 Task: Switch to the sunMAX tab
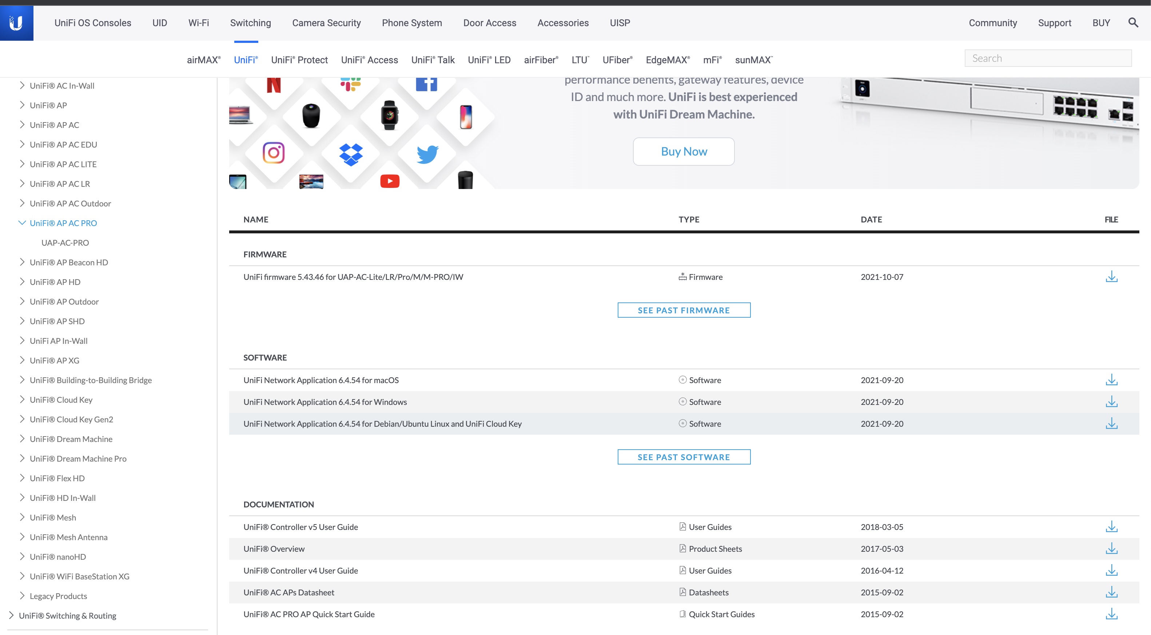point(754,60)
